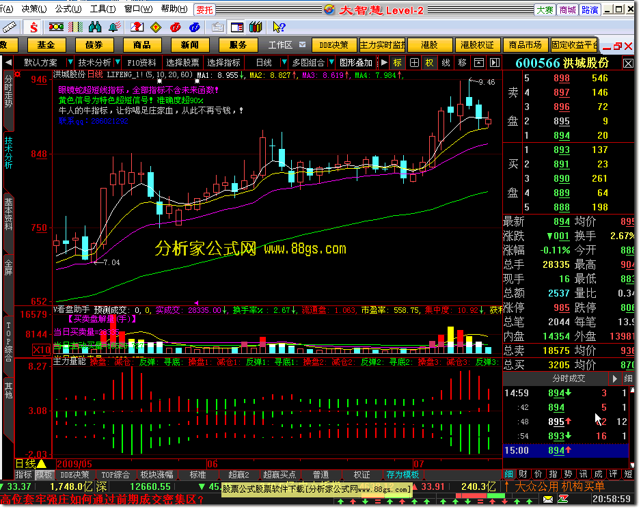Open the 默认方案 dropdown arrow
The image size is (641, 509).
click(70, 63)
